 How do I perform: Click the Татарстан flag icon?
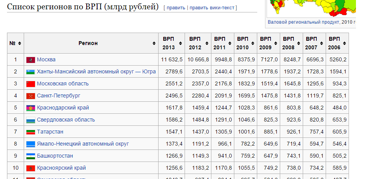tap(31, 132)
